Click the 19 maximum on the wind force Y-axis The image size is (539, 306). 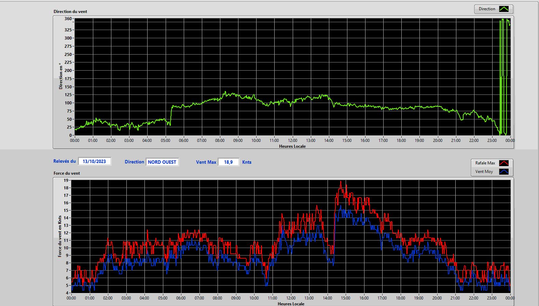pos(66,180)
